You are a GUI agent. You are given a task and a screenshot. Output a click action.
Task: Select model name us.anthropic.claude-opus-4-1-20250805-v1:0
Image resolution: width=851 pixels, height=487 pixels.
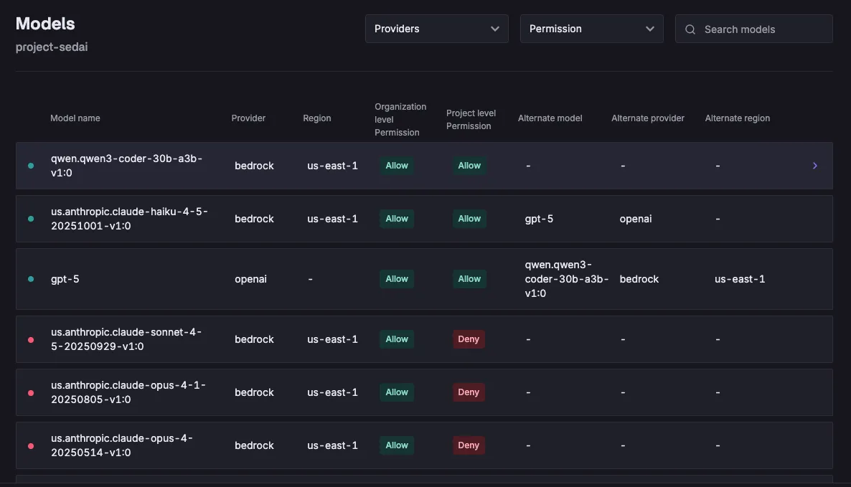click(128, 392)
